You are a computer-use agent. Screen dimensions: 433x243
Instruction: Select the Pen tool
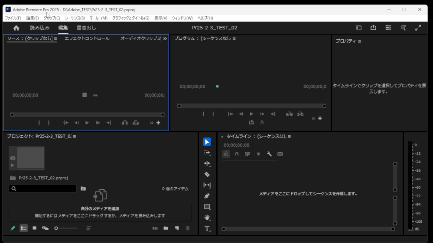click(207, 196)
